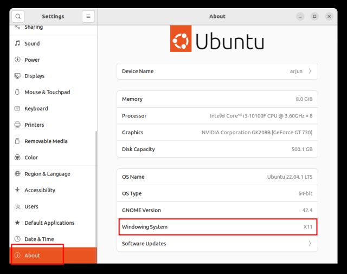Click the Memory value 8.0 GiB
347x274 pixels.
pos(304,99)
